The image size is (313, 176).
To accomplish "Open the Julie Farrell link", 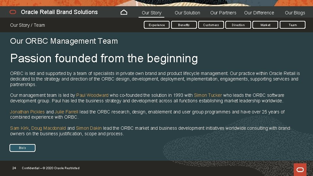I will (67, 112).
